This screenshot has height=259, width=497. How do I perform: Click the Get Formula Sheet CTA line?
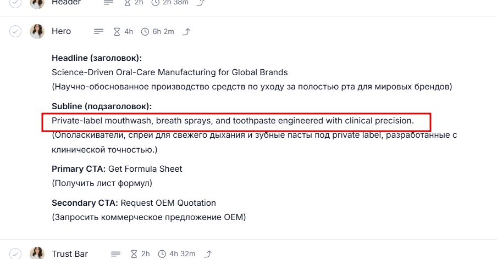[x=145, y=169]
